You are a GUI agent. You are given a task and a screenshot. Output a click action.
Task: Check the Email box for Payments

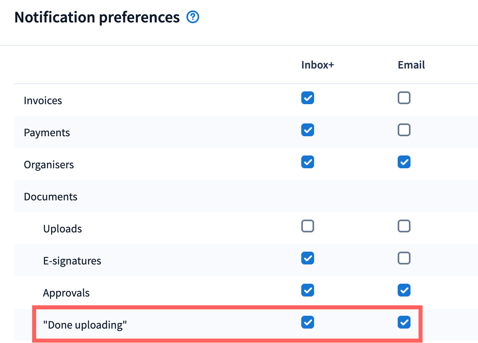click(x=404, y=130)
